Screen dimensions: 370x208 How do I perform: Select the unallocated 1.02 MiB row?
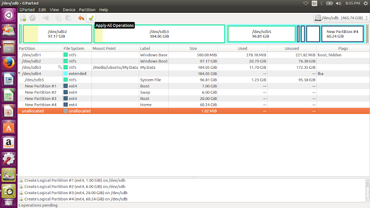[x=194, y=111]
